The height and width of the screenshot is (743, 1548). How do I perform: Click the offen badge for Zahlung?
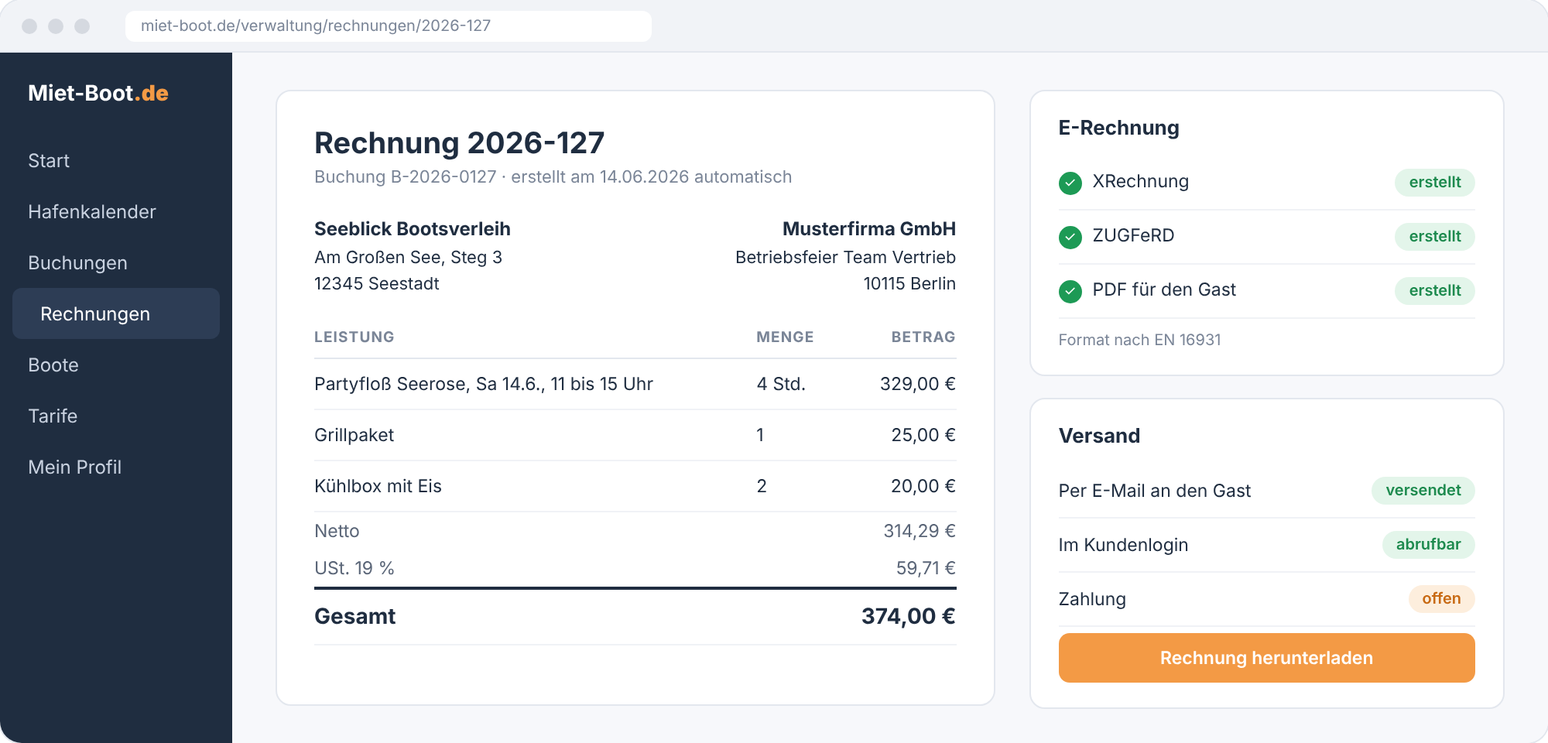point(1441,599)
